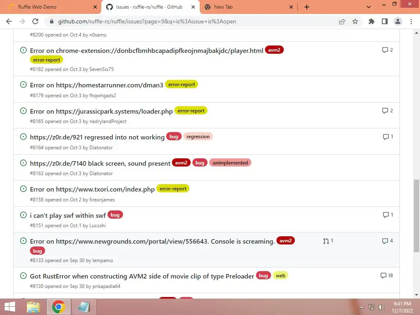
Task: Open the Chrome profile avatar
Action: click(x=398, y=21)
